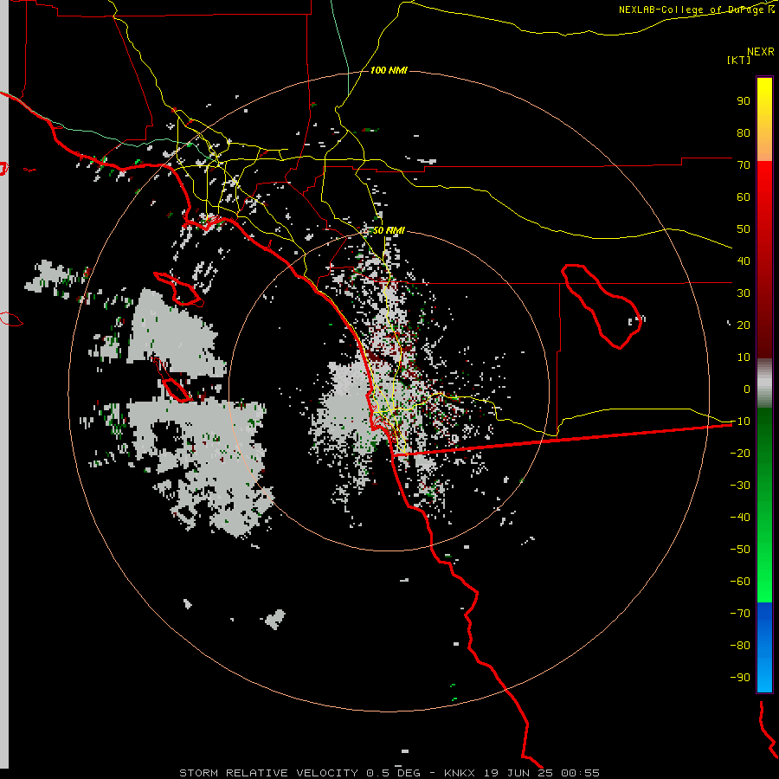This screenshot has width=779, height=779.
Task: Click the -70 value on the velocity scale
Action: pyautogui.click(x=740, y=613)
